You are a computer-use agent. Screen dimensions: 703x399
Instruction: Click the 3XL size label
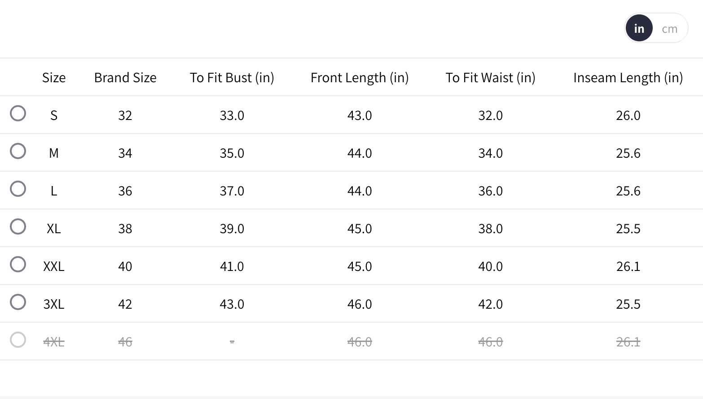(x=54, y=304)
